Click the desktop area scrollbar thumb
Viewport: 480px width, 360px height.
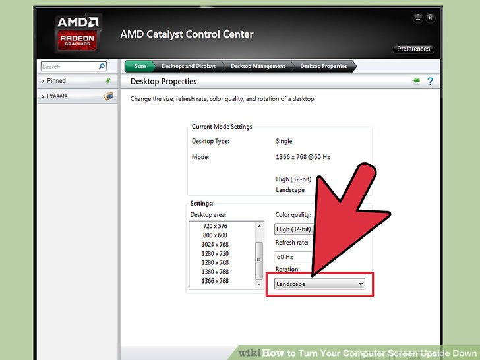259,260
